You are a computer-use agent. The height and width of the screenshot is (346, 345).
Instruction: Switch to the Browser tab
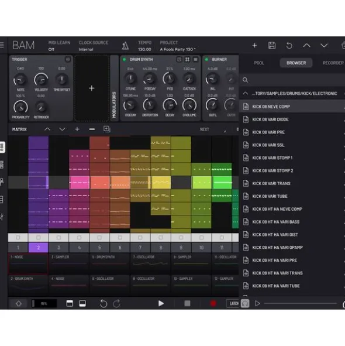point(296,63)
